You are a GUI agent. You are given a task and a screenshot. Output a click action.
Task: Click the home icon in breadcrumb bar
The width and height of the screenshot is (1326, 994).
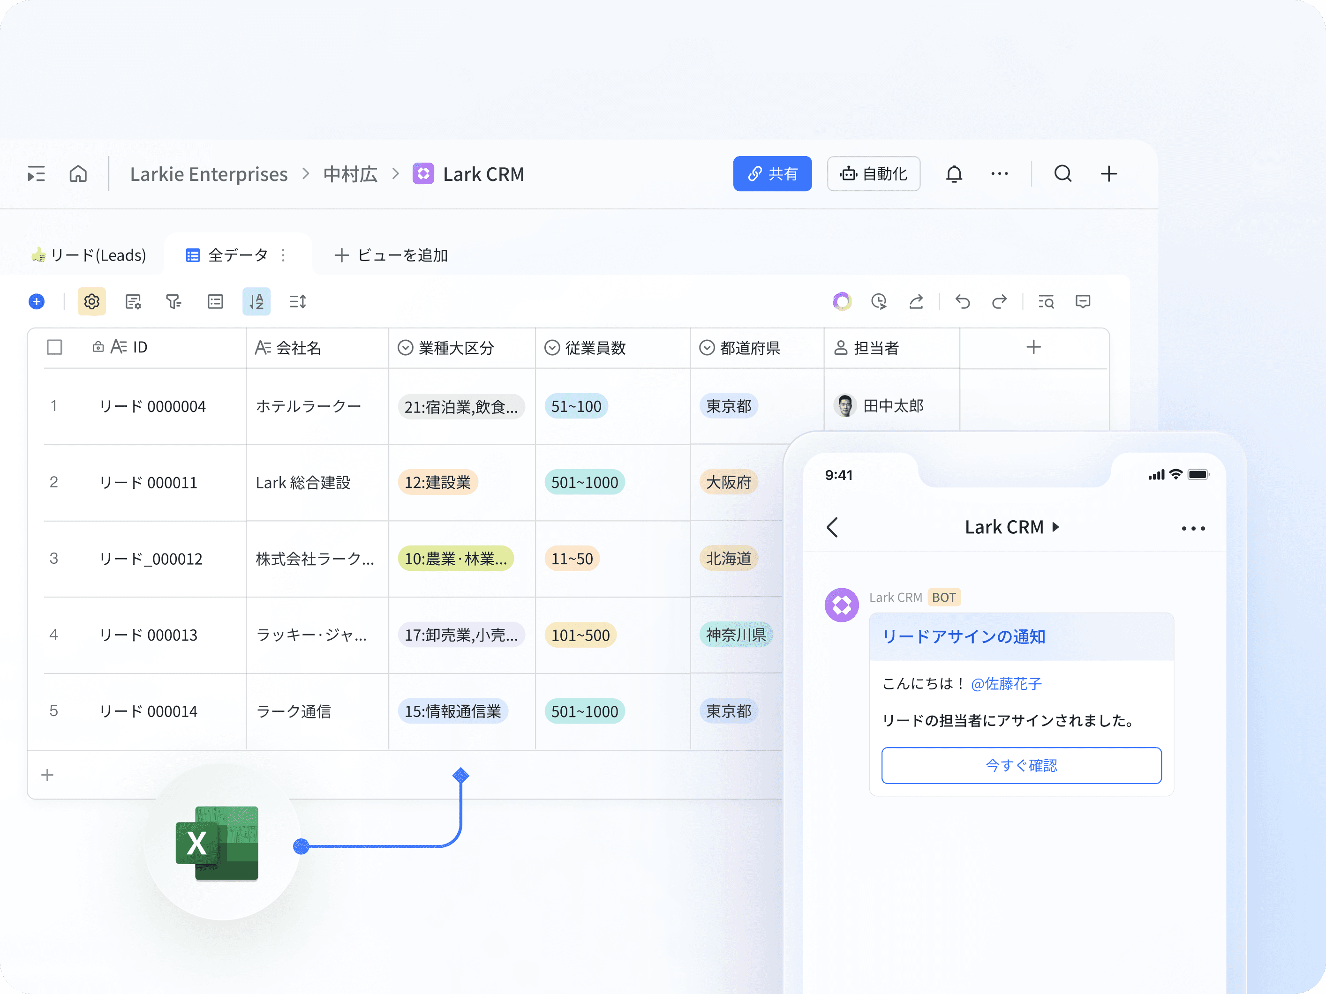[78, 174]
